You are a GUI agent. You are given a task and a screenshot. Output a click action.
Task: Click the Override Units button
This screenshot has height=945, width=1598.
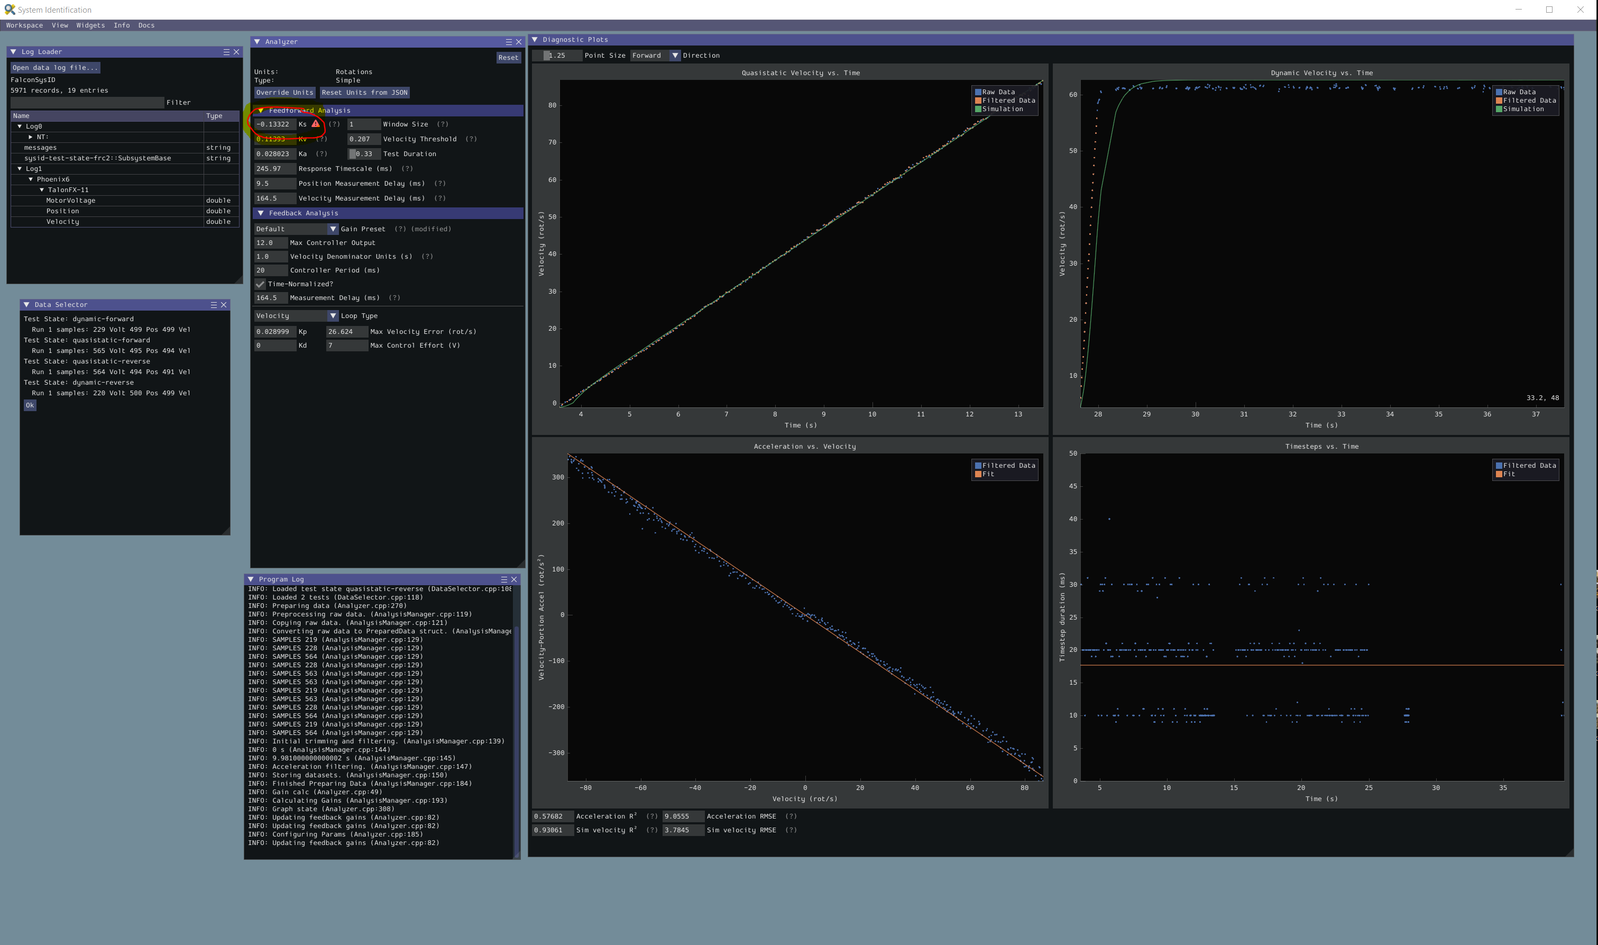click(x=284, y=93)
